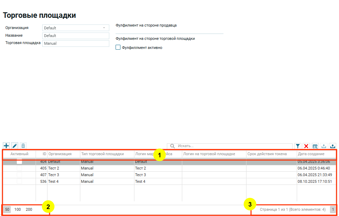The image size is (339, 216).
Task: Sort by the Дата создание column header
Action: coord(311,154)
